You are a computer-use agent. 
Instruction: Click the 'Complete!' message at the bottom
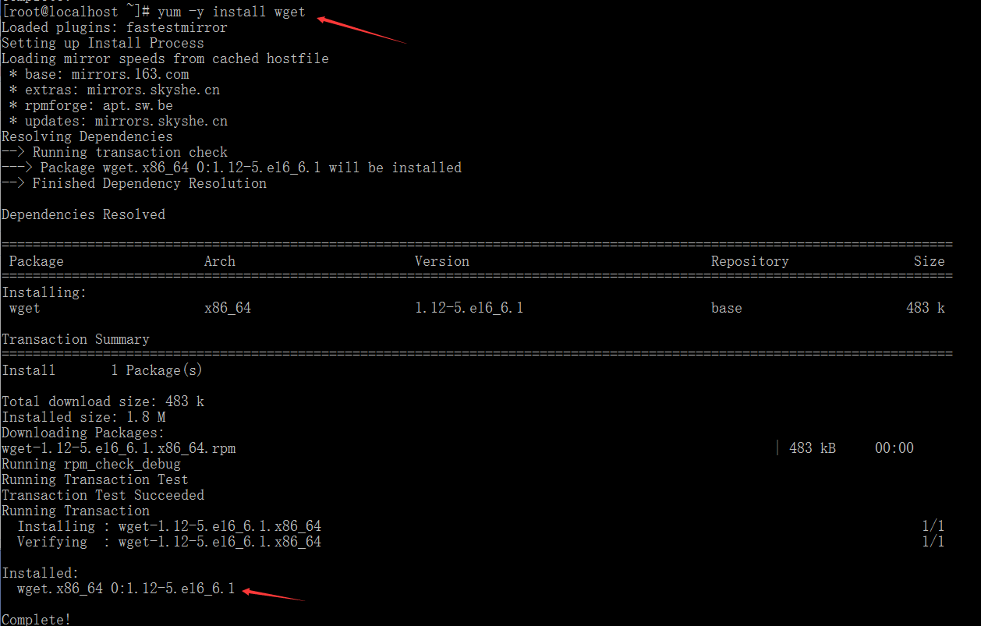(36, 619)
